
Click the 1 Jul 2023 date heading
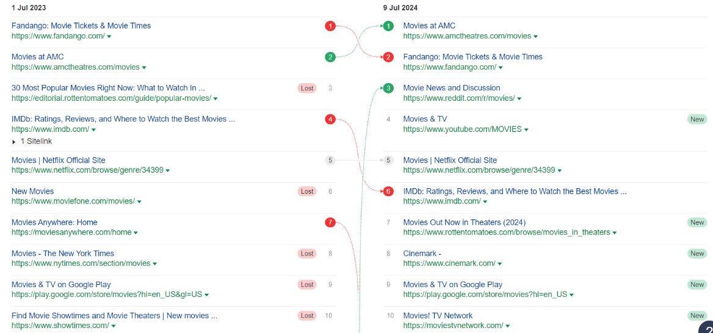point(29,8)
